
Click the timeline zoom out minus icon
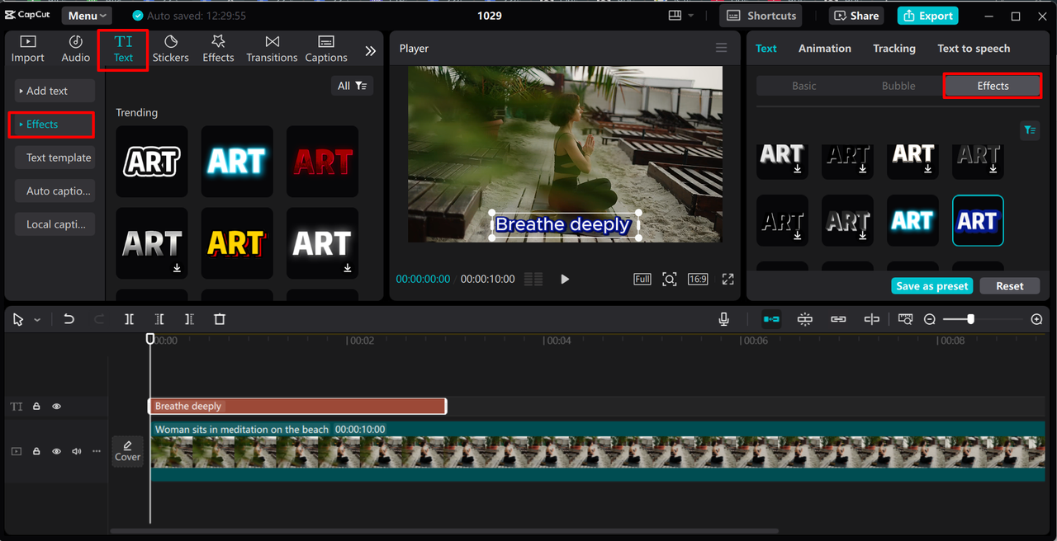(x=930, y=319)
